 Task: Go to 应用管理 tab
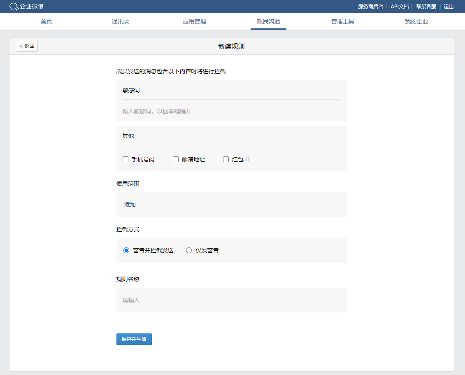click(195, 21)
